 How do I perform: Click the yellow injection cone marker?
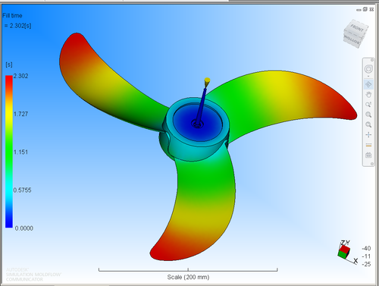pos(207,81)
